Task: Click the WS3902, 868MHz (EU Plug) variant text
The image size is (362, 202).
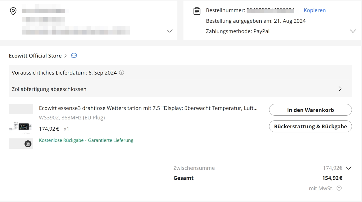Action: coord(72,118)
